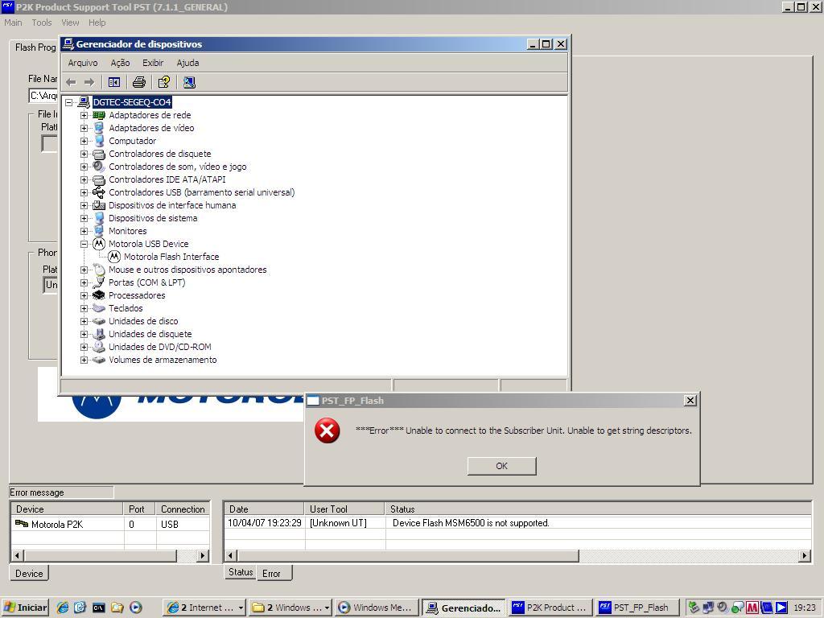Toggle the console tree view toolbar icon

tap(114, 83)
